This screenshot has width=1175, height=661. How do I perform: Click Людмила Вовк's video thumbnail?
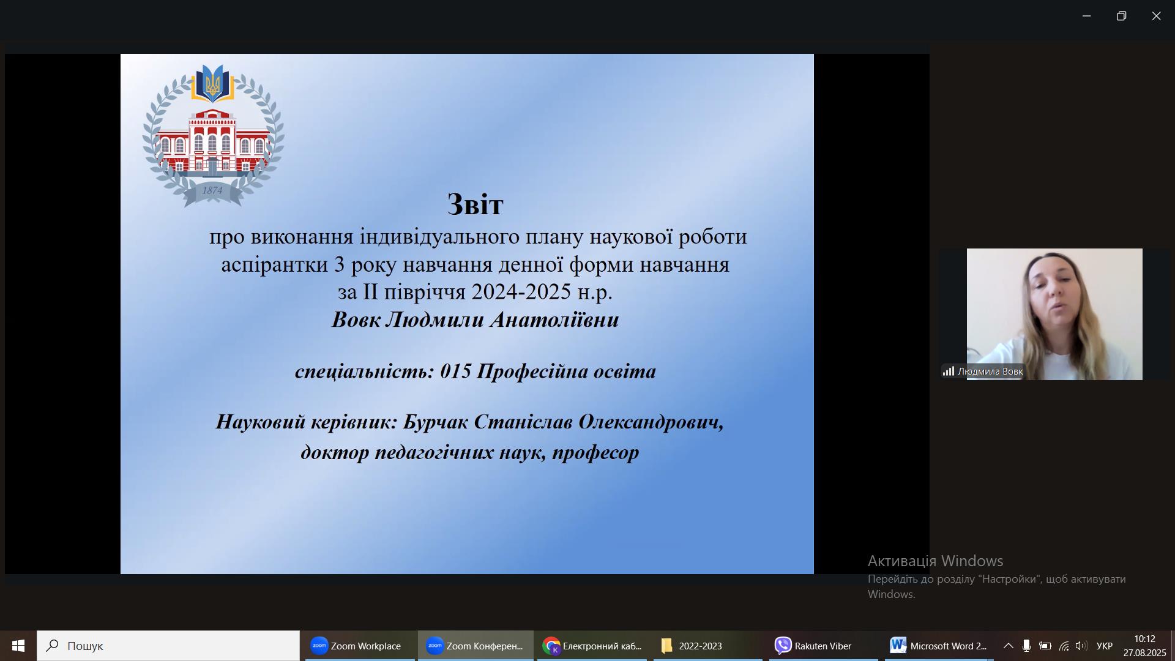click(x=1054, y=313)
